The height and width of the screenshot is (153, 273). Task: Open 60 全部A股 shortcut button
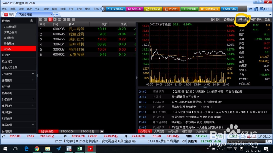(135, 9)
